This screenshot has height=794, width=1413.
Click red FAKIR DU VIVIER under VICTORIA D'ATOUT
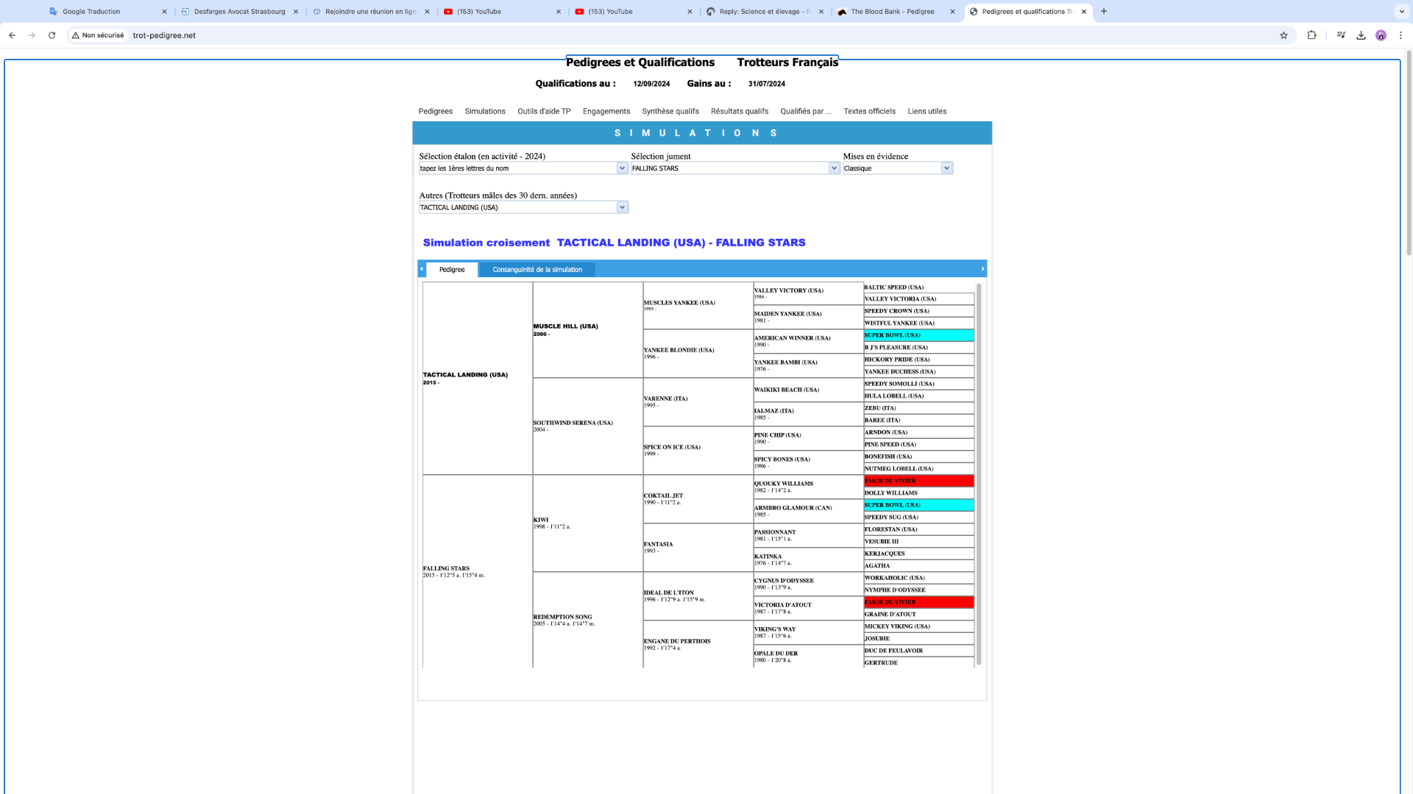[x=918, y=602]
